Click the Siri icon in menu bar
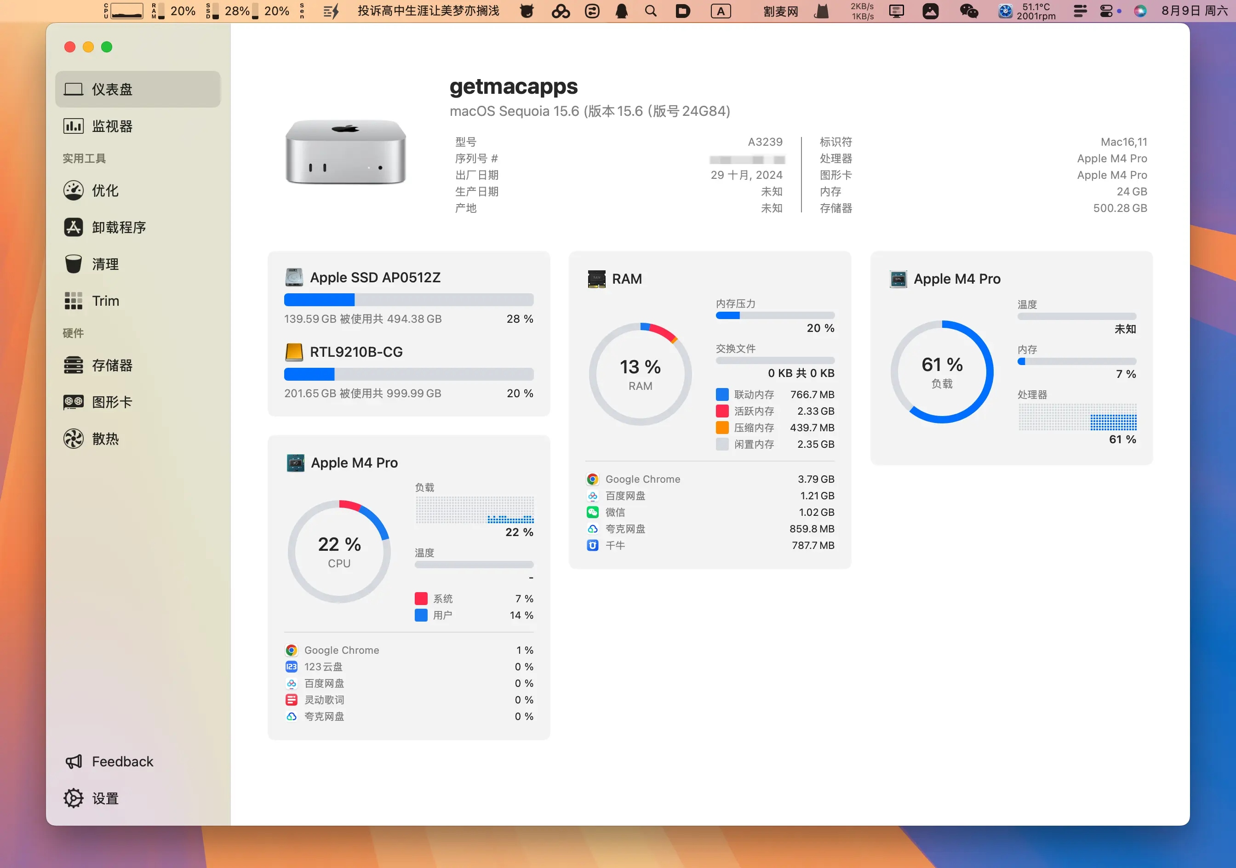1236x868 pixels. pyautogui.click(x=1139, y=11)
